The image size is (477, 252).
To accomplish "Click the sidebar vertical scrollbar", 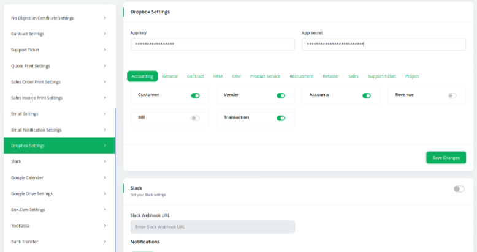I will [x=115, y=177].
